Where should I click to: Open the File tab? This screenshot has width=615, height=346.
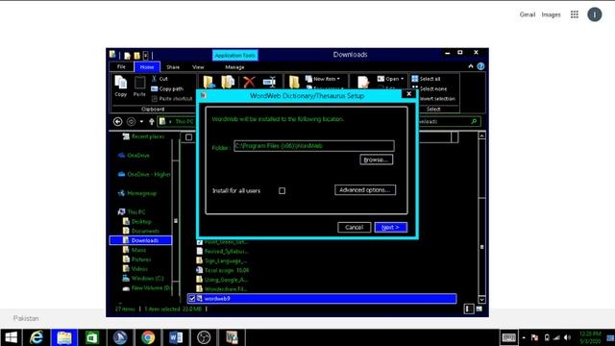pos(121,66)
